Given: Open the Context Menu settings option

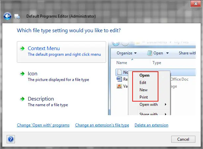Looking at the screenshot, I should 61,52.
